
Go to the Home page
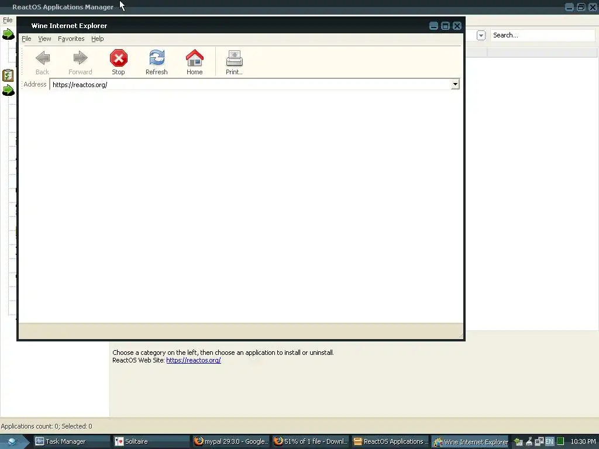pyautogui.click(x=194, y=62)
